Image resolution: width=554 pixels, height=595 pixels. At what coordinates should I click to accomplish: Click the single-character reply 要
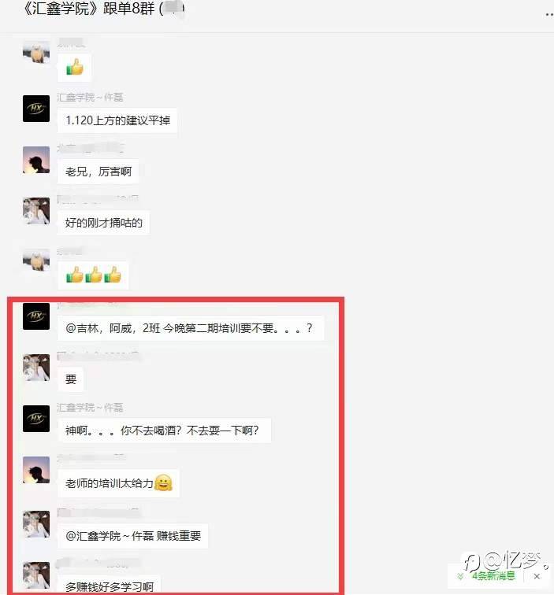[71, 379]
